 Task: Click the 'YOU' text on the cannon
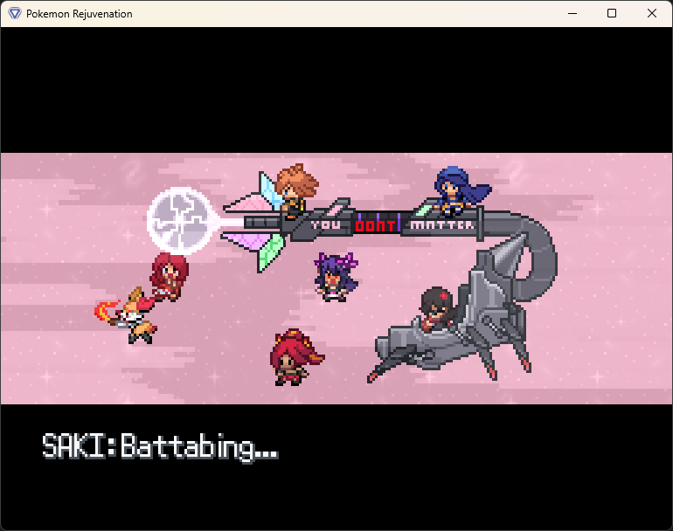click(326, 224)
